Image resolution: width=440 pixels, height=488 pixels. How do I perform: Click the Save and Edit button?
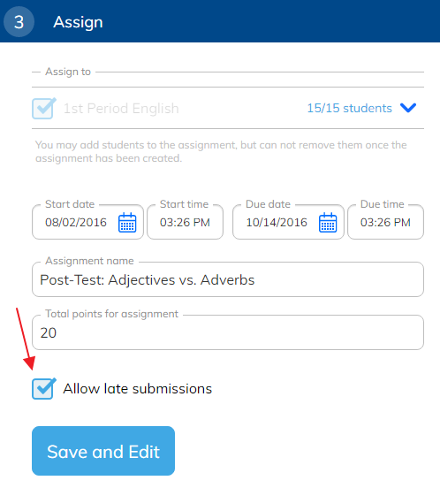click(103, 451)
